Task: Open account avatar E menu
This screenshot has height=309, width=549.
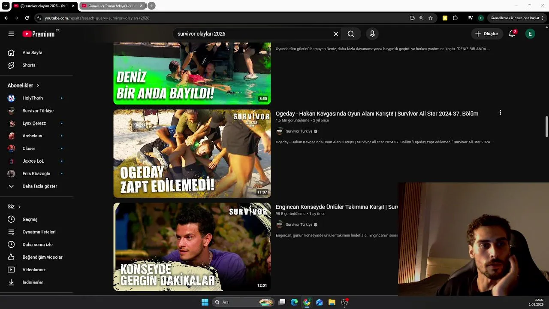Action: click(x=530, y=34)
